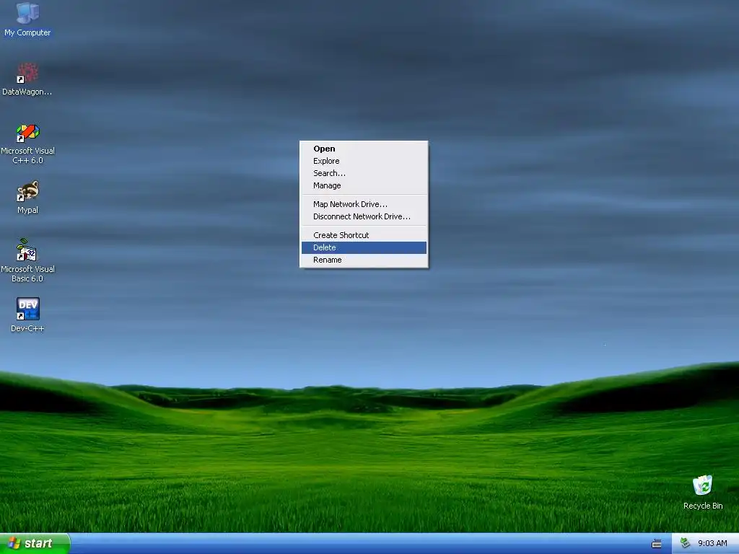Choose Rename from the context menu

point(364,260)
